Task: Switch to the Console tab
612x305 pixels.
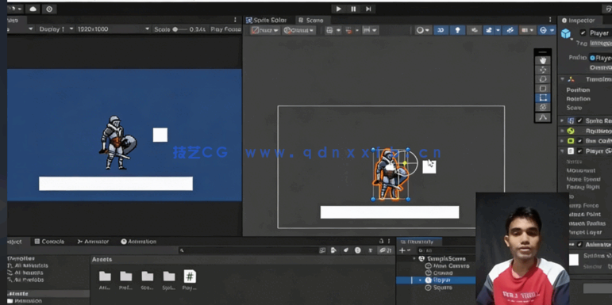Action: (49, 242)
